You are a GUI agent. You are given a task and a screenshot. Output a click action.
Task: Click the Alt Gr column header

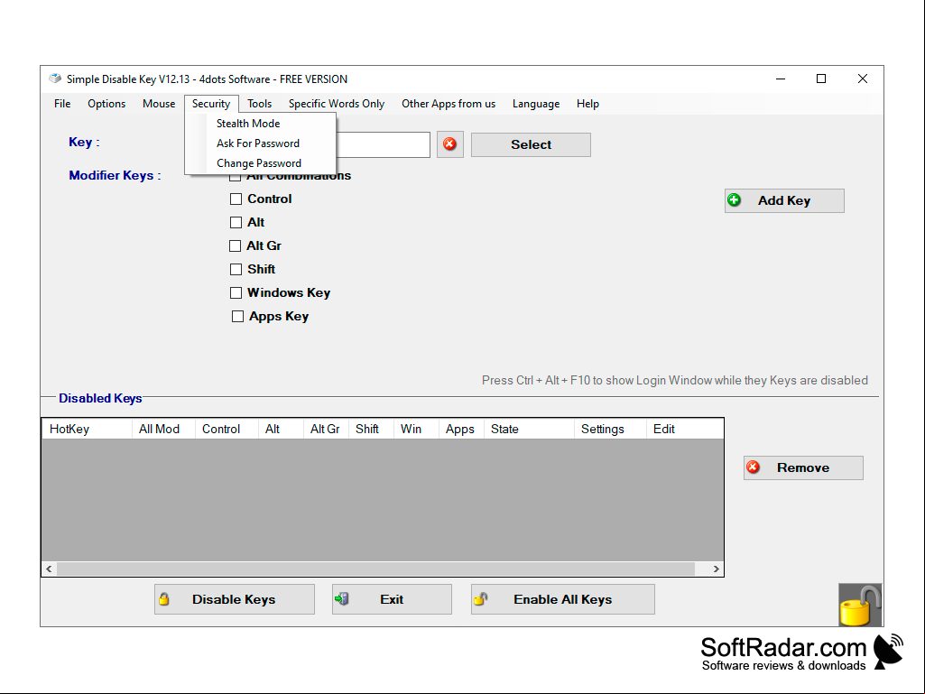pyautogui.click(x=326, y=429)
